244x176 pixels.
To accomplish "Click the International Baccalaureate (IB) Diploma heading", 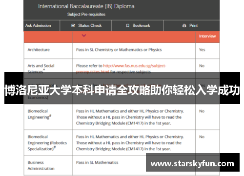I will click(86, 6).
